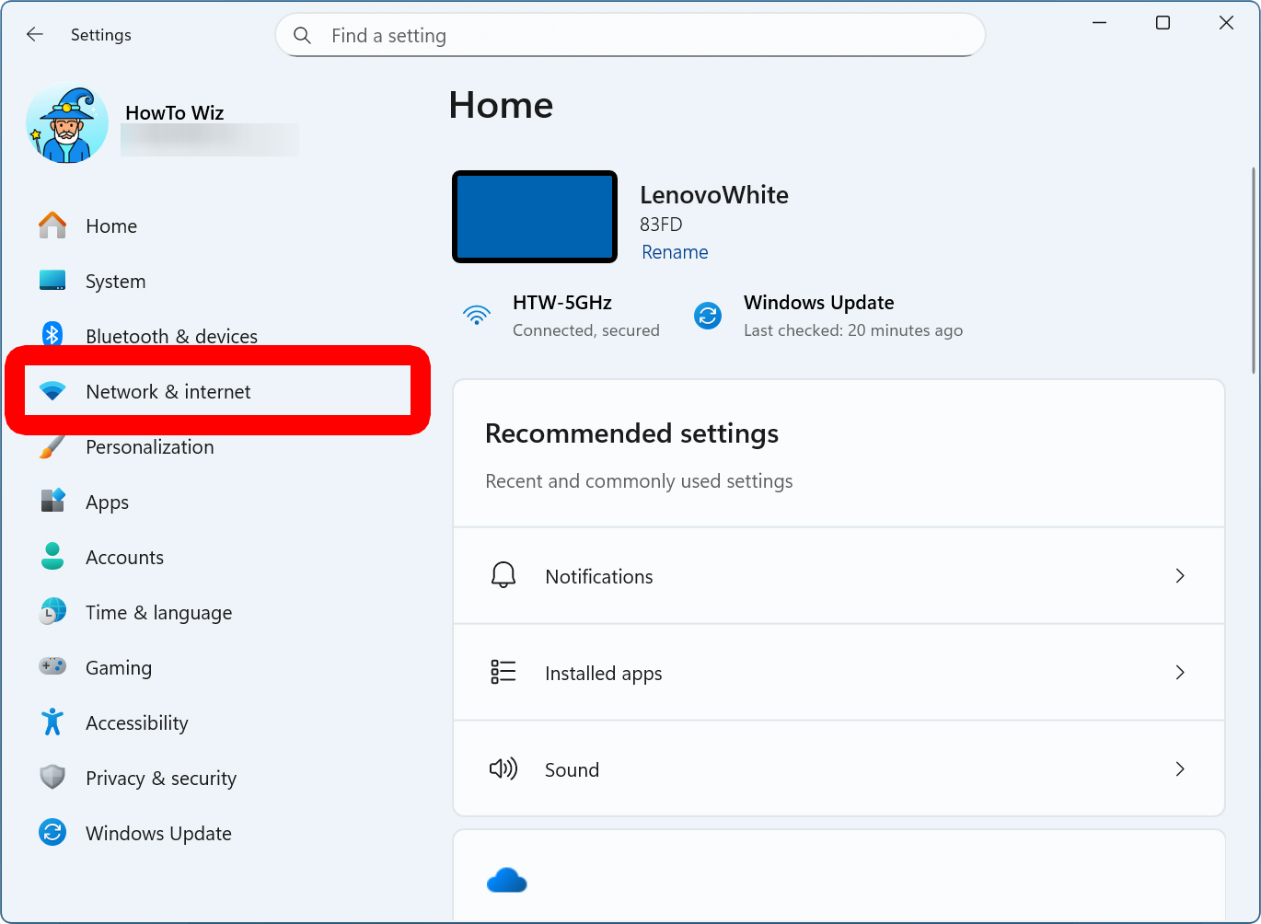Open the Accounts settings page

pyautogui.click(x=124, y=558)
